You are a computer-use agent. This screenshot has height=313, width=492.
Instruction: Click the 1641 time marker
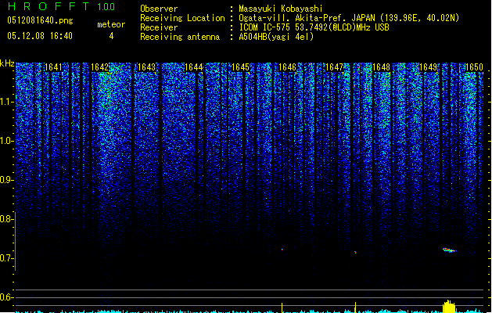tap(53, 67)
